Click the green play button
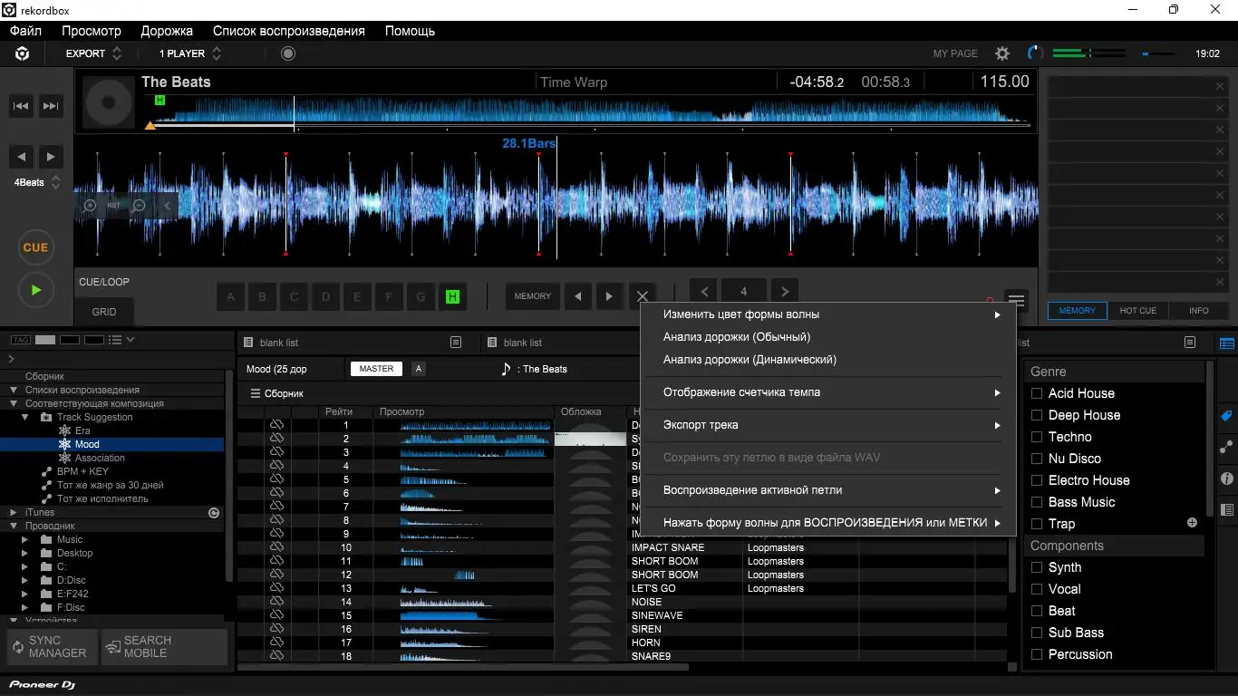Screen dimensions: 1238x696 click(35, 290)
